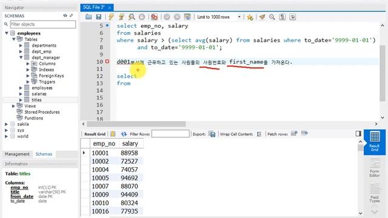Open the Field Types view
This screenshot has width=388, height=218.
point(375,193)
